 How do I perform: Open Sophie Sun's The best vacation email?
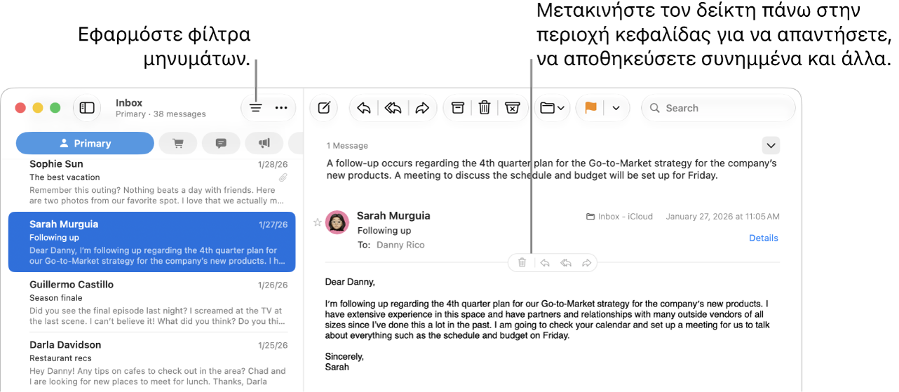[x=152, y=183]
